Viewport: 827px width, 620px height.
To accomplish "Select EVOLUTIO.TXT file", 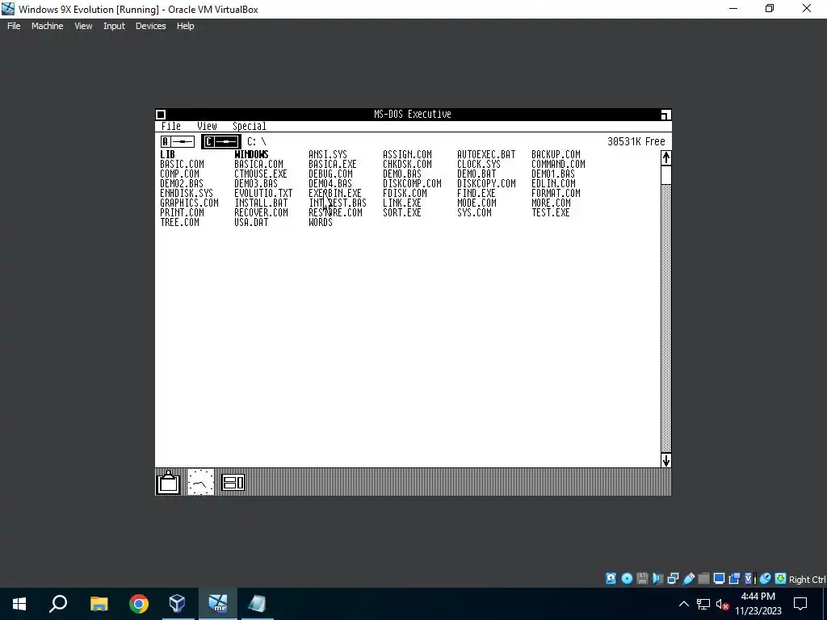I will (x=264, y=193).
